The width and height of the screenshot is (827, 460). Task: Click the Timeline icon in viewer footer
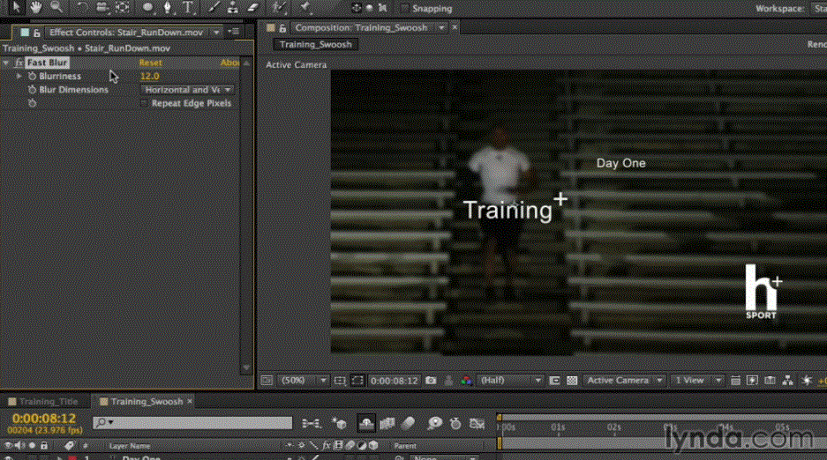point(770,380)
